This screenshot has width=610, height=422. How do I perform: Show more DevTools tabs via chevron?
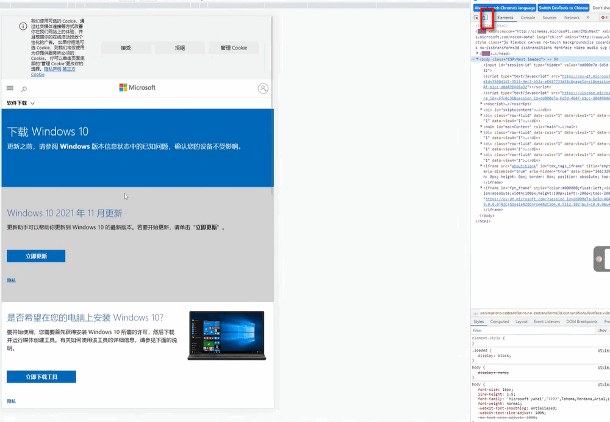click(588, 18)
